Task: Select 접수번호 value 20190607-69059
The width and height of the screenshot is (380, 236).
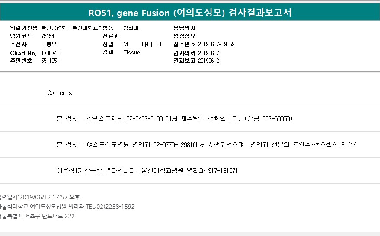Action: pos(216,45)
